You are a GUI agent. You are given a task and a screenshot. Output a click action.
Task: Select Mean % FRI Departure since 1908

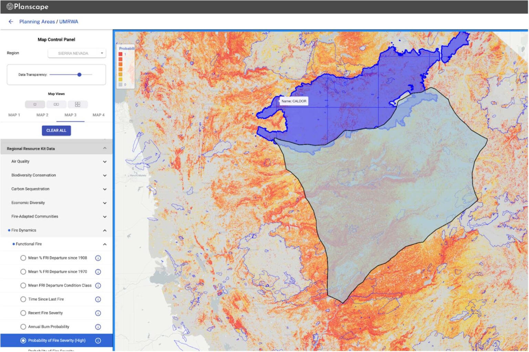[x=23, y=258]
